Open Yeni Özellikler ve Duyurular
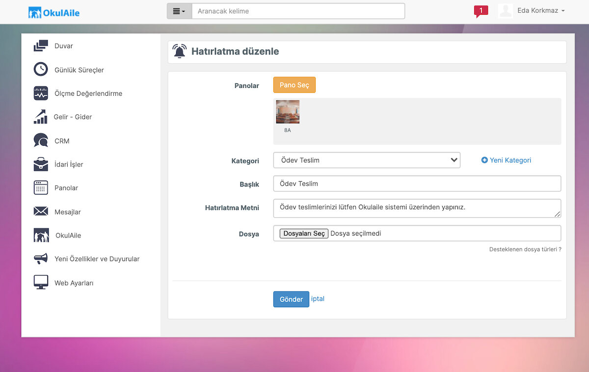This screenshot has width=589, height=372. (97, 259)
